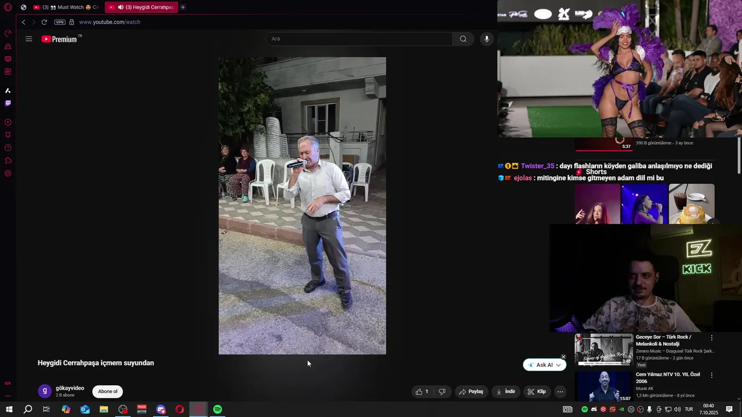
Task: Open the Twitch icon in Opera sidebar
Action: coord(8,103)
